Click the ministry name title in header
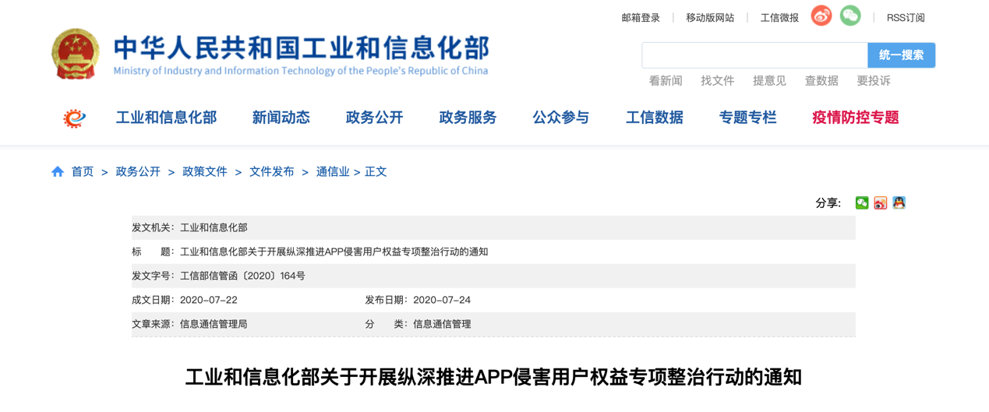Viewport: 989px width, 412px height. click(x=302, y=48)
